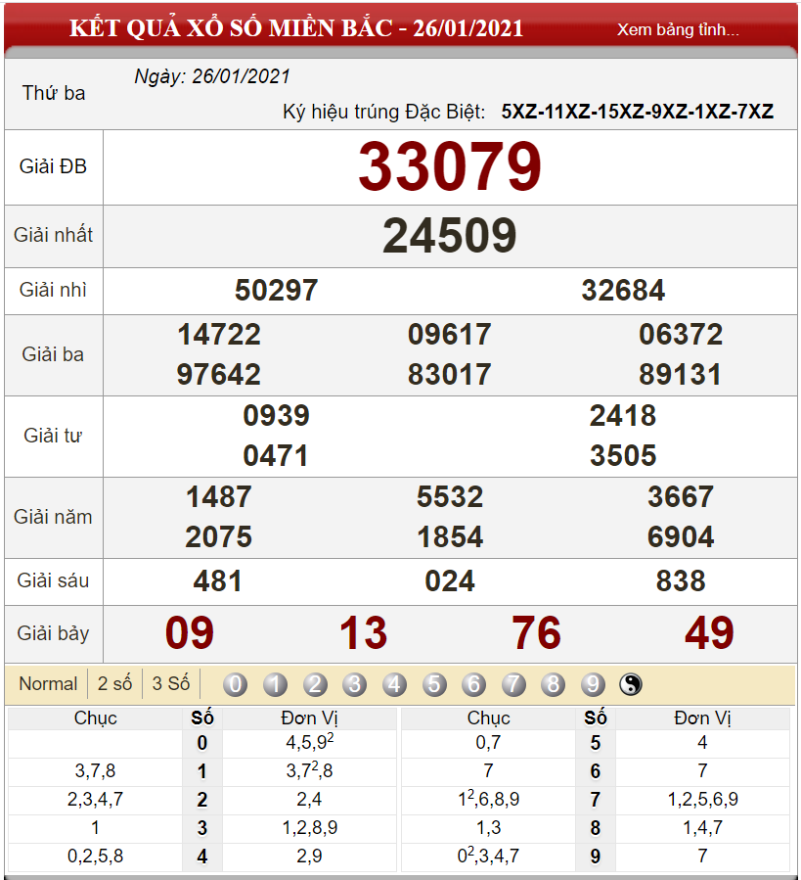Click third prize number 89131

coord(681,374)
